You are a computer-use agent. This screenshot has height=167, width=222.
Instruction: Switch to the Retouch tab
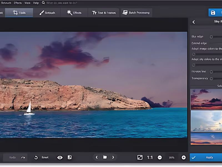pyautogui.click(x=47, y=13)
